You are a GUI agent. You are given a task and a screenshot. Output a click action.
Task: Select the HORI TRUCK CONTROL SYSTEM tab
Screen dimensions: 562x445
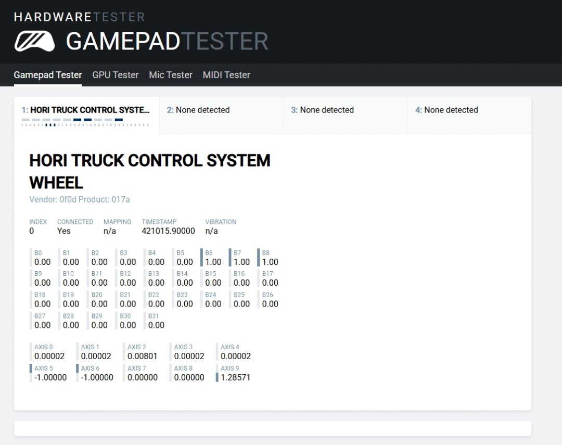point(86,110)
